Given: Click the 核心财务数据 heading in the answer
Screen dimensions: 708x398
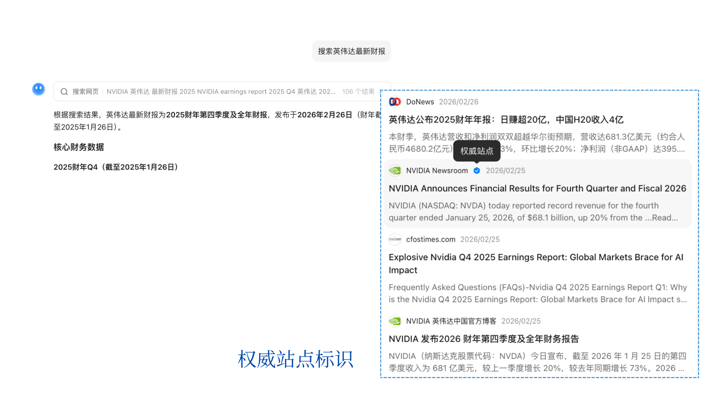Looking at the screenshot, I should pos(79,147).
